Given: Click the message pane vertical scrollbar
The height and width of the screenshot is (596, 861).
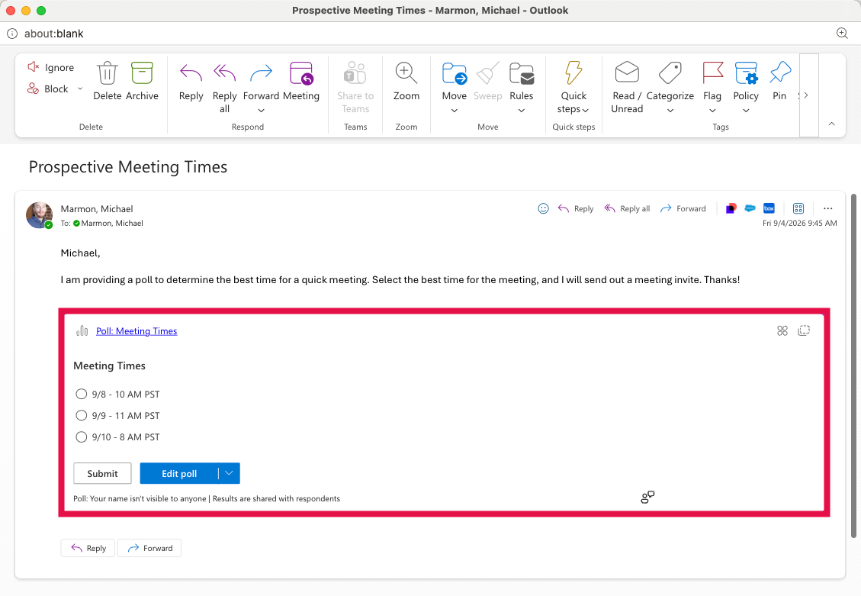Looking at the screenshot, I should click(x=853, y=366).
